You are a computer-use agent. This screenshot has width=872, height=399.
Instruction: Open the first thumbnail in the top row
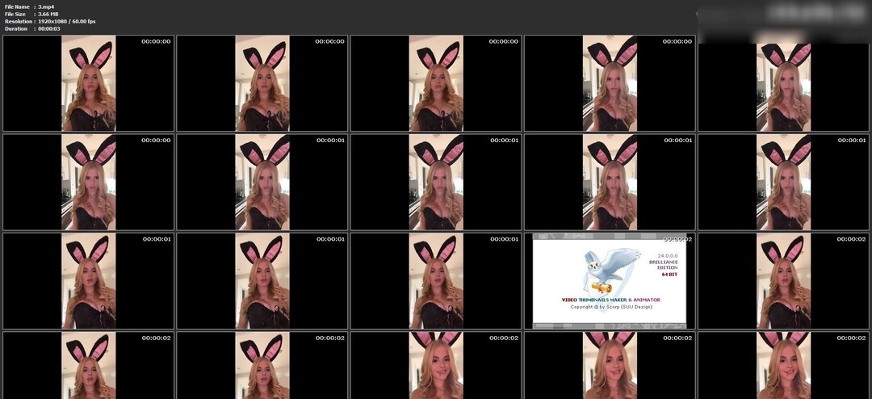[x=89, y=83]
